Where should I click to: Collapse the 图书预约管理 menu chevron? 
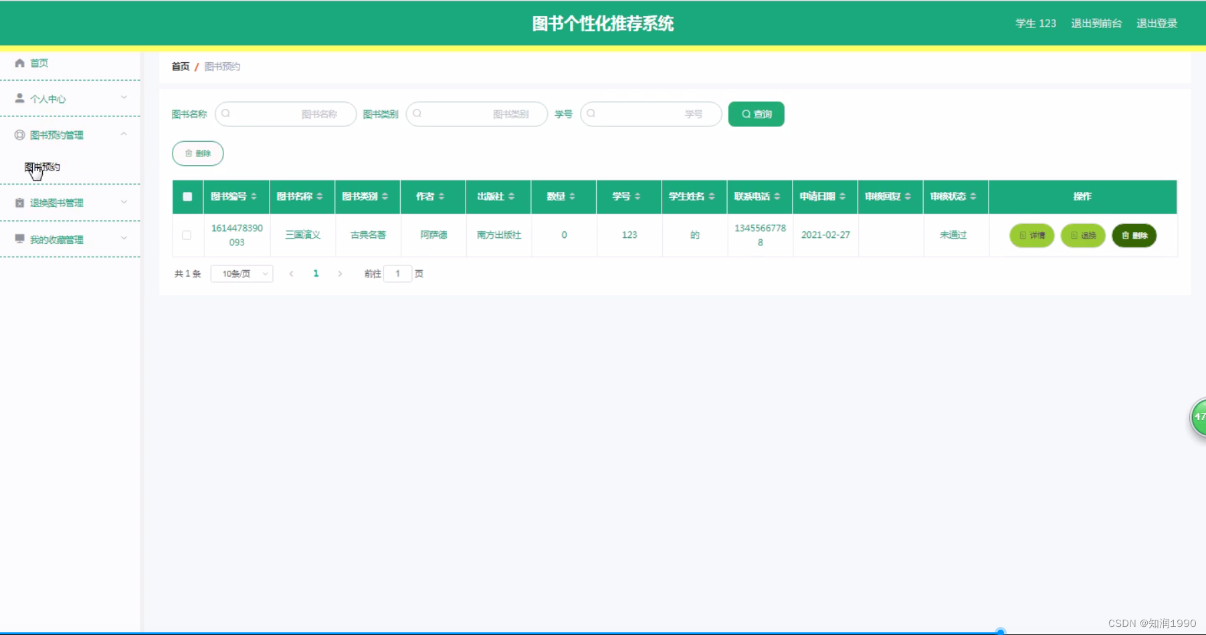pyautogui.click(x=124, y=134)
